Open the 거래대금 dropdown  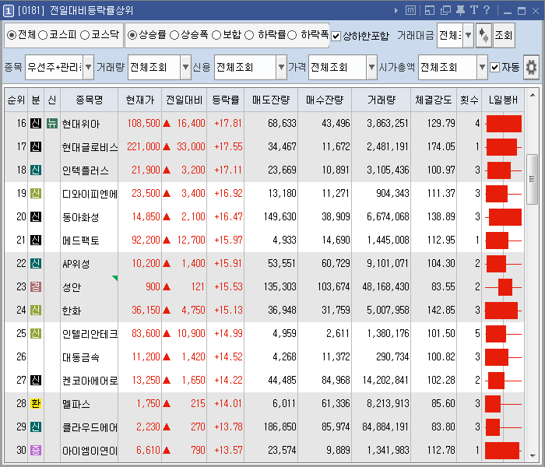(x=468, y=35)
